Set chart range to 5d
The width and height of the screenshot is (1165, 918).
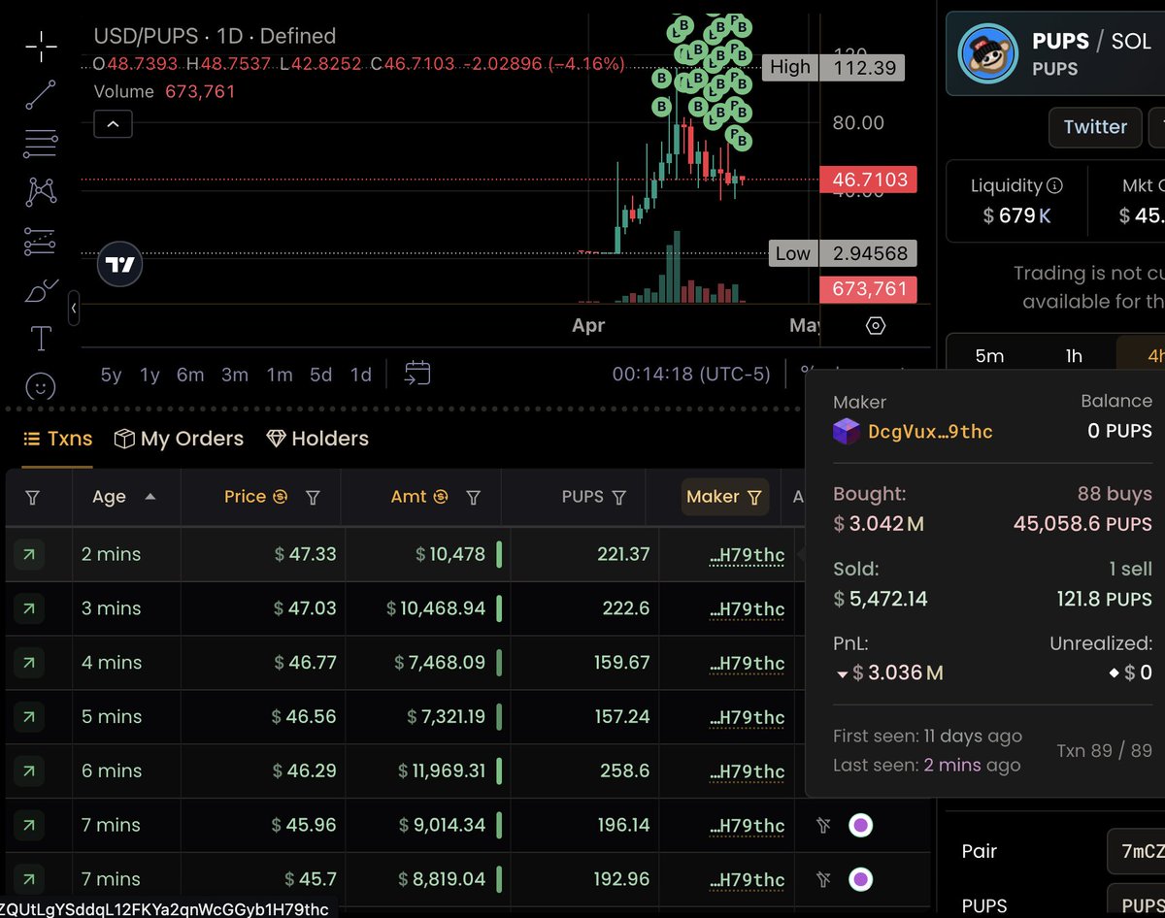[320, 375]
